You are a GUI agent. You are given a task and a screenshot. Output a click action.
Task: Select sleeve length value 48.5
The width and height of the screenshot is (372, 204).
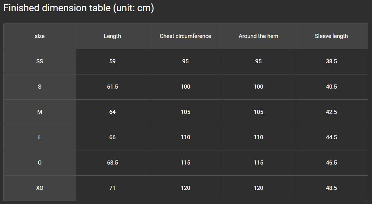pyautogui.click(x=331, y=188)
